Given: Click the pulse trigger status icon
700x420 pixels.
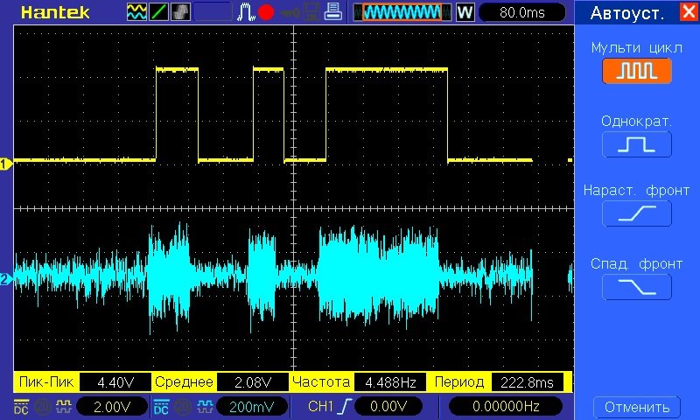Looking at the screenshot, I should [247, 12].
